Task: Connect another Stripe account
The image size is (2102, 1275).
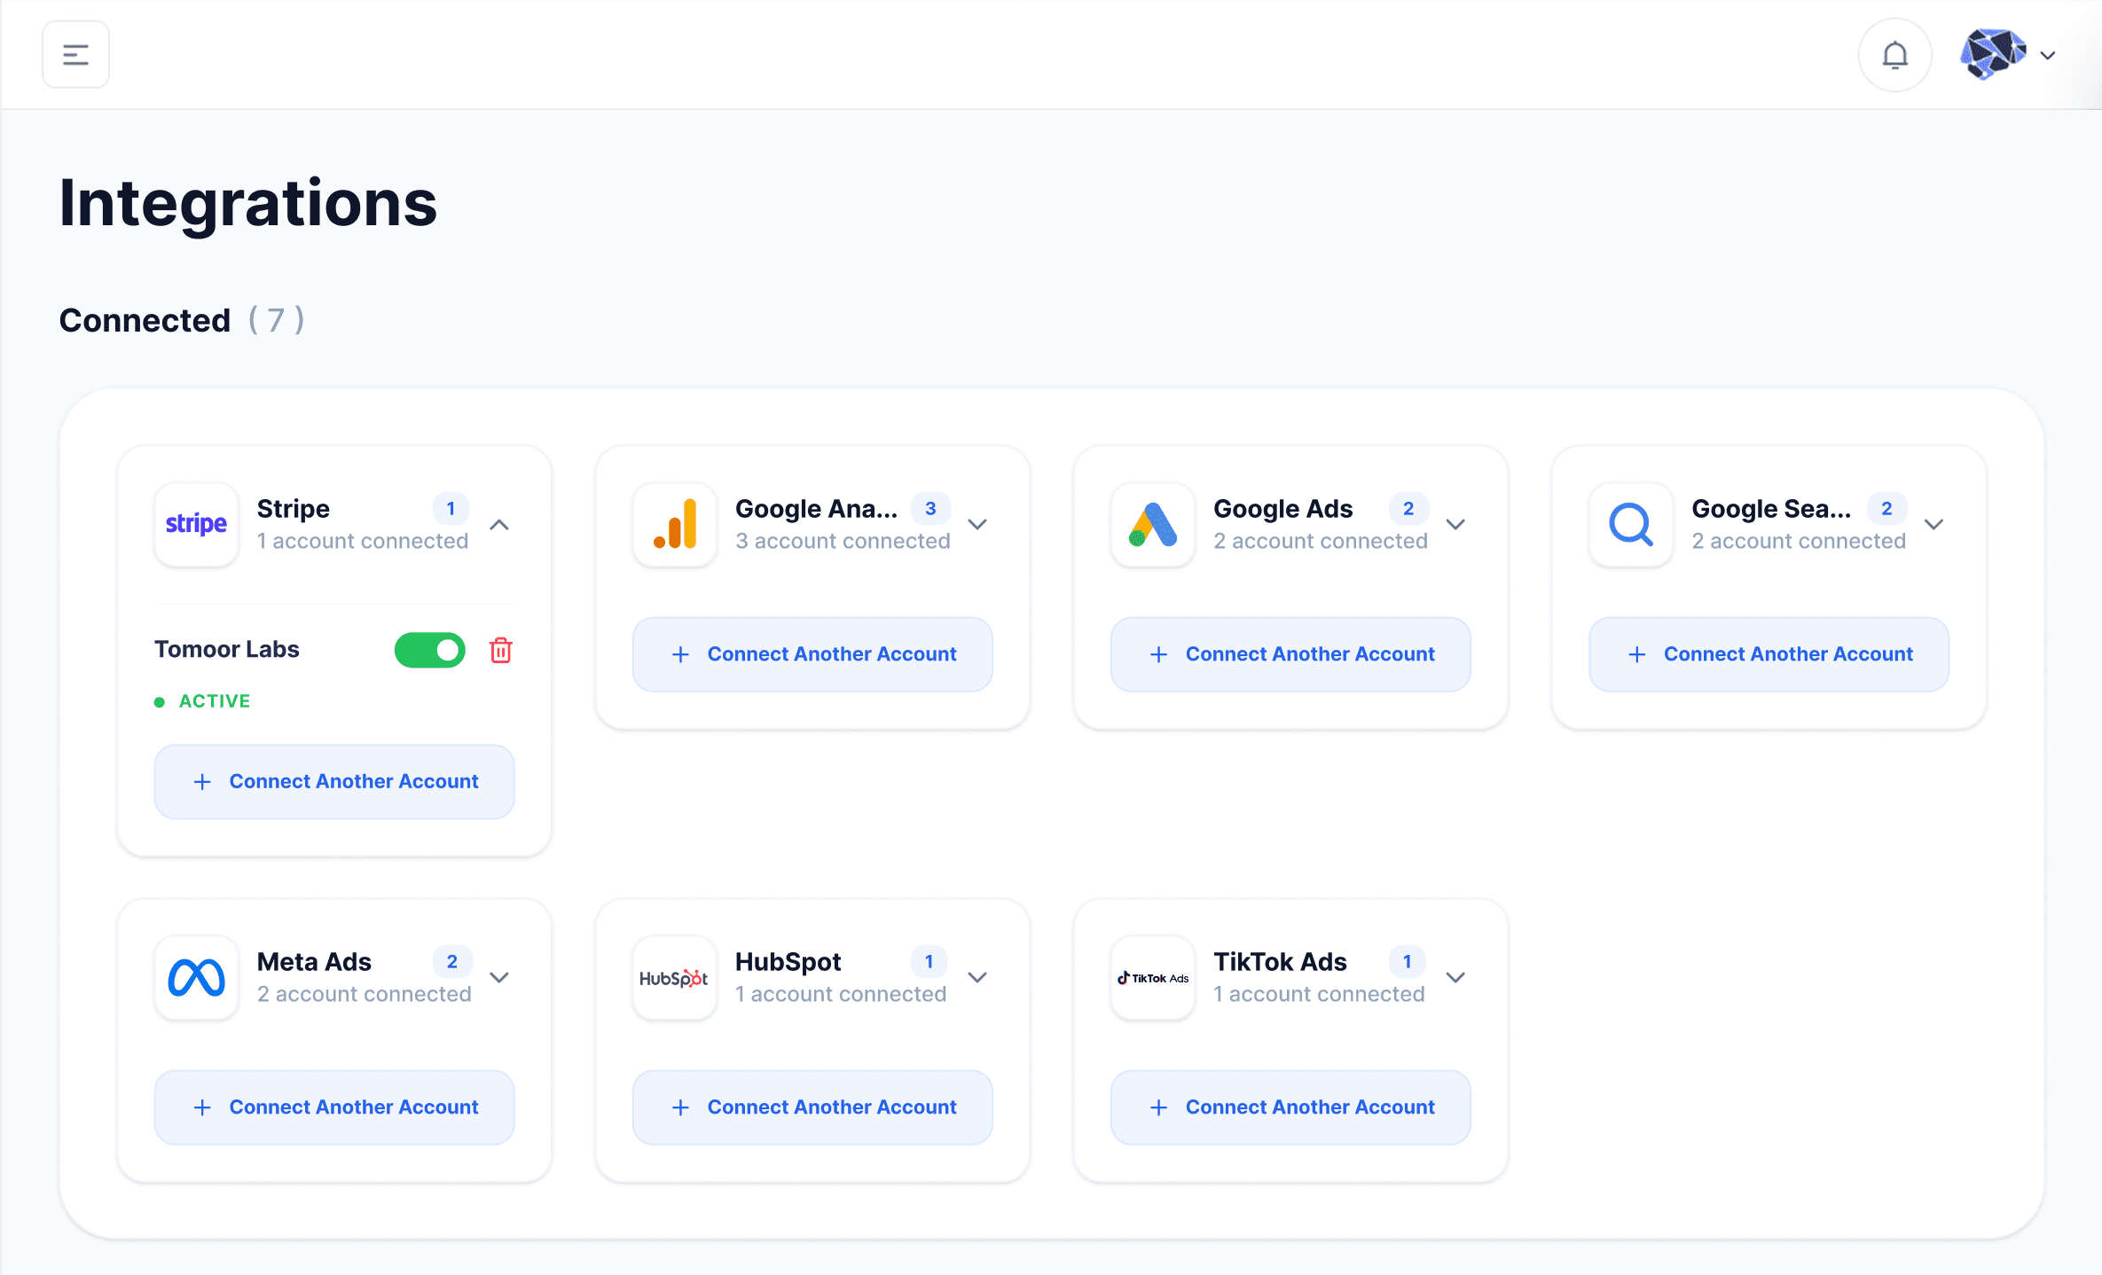Action: point(334,781)
